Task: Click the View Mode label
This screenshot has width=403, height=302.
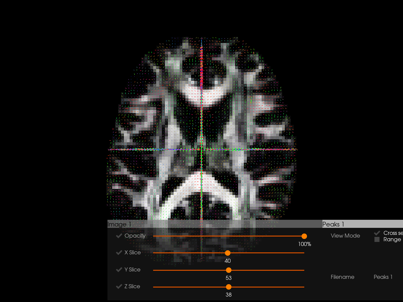Action: point(345,236)
